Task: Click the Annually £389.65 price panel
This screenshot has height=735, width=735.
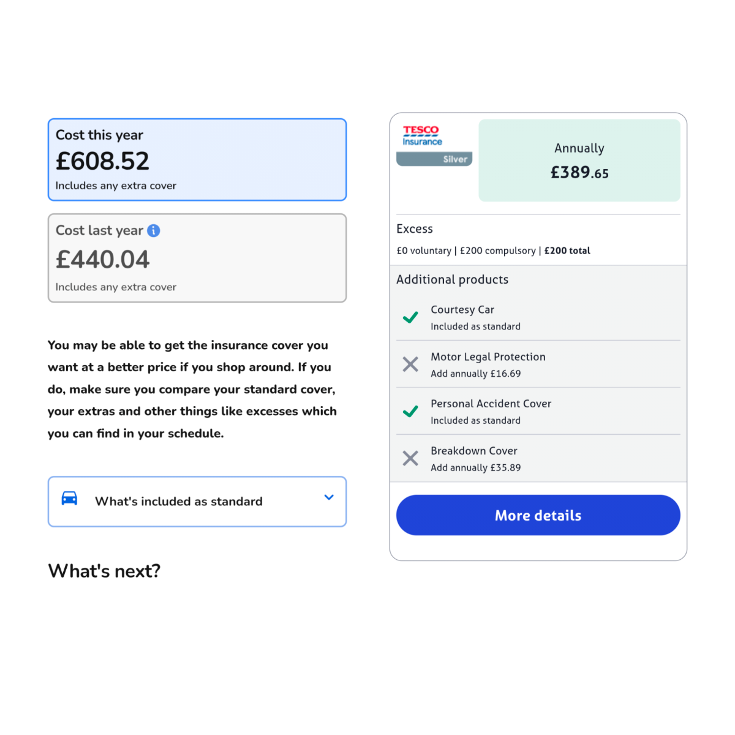Action: 579,160
